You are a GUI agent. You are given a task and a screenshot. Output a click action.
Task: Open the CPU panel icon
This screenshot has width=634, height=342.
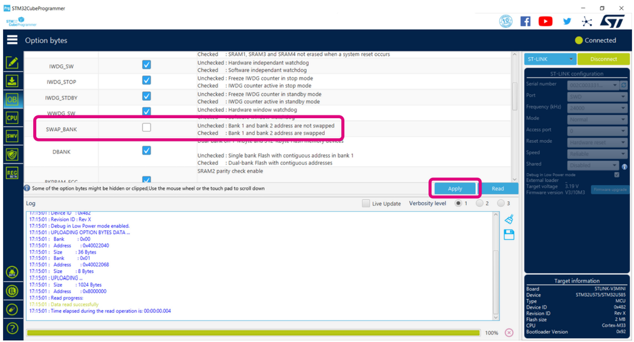[x=12, y=118]
